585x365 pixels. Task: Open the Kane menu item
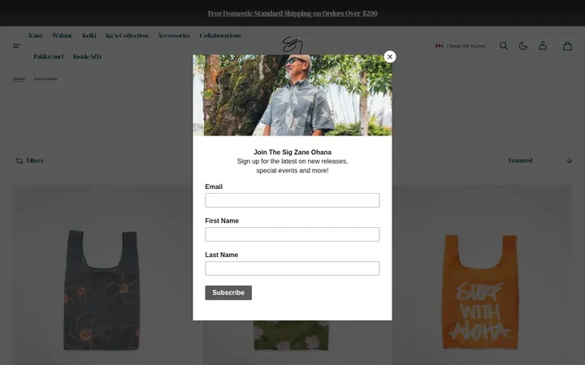tap(36, 36)
